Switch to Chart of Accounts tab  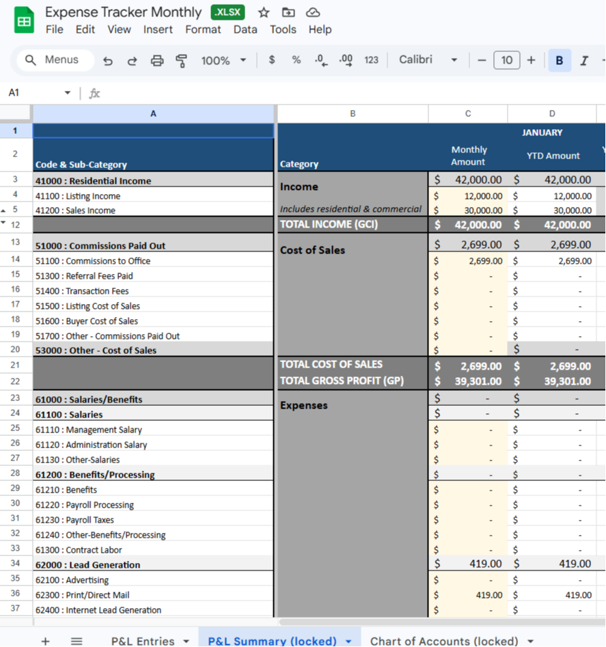(x=444, y=641)
